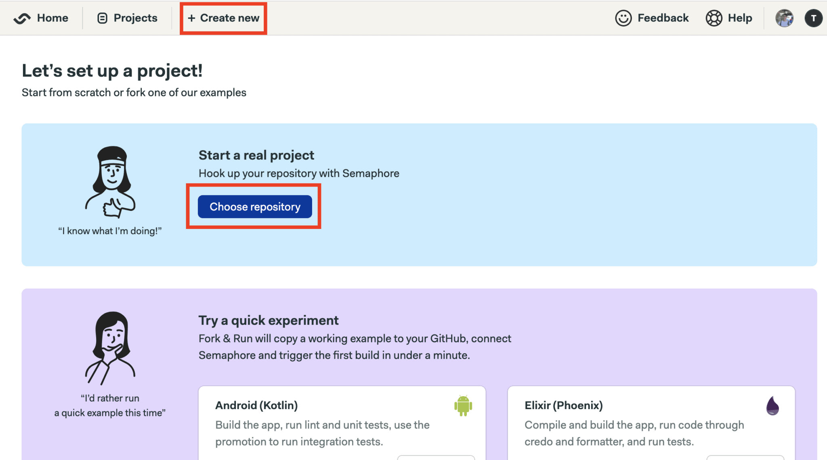Click the thumbs-up character illustration

pos(110,182)
